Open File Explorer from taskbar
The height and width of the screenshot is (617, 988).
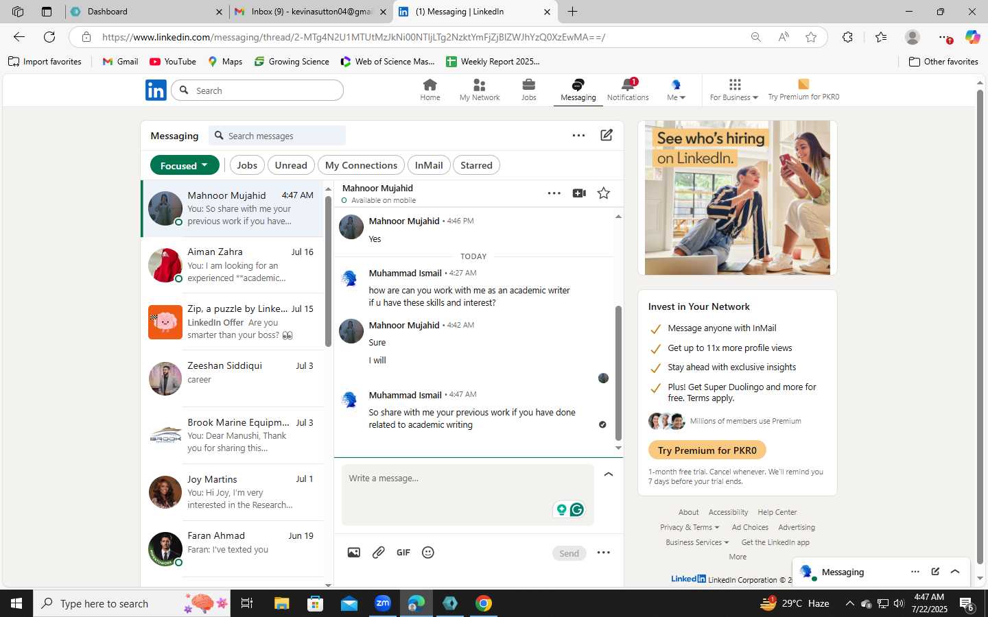(x=281, y=603)
